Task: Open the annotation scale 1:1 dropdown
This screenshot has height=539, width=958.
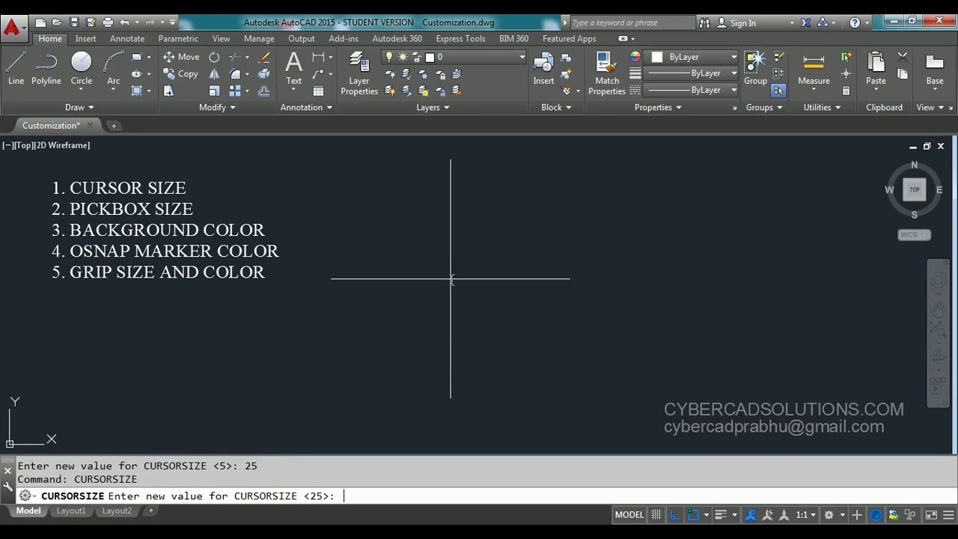Action: pyautogui.click(x=805, y=515)
